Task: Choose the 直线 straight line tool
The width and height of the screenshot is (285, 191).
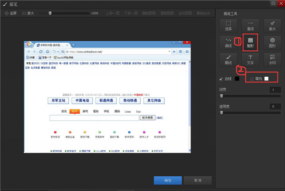Action: pos(250,25)
